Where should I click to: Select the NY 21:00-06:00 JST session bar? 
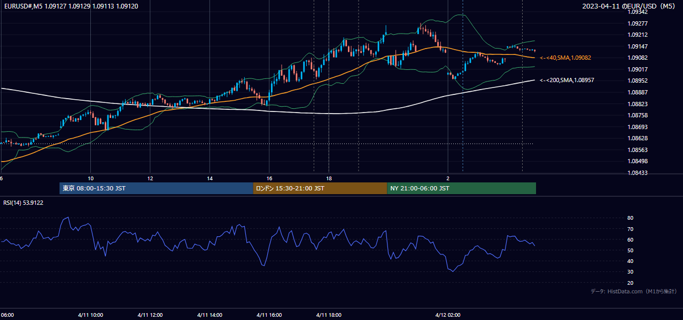pyautogui.click(x=461, y=188)
